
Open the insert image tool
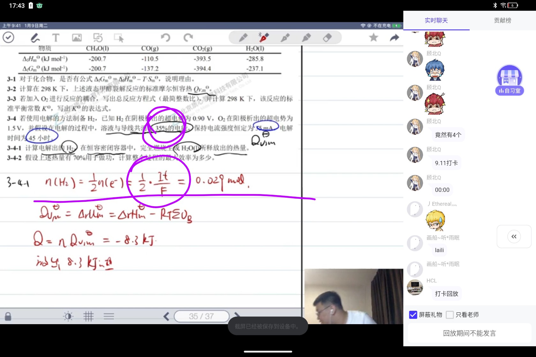[x=77, y=38]
